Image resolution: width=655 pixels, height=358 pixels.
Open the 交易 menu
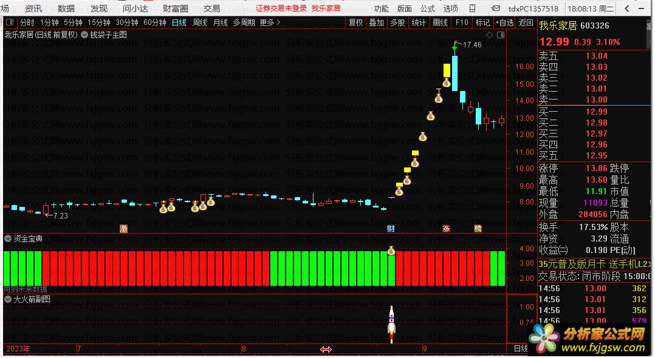[212, 8]
